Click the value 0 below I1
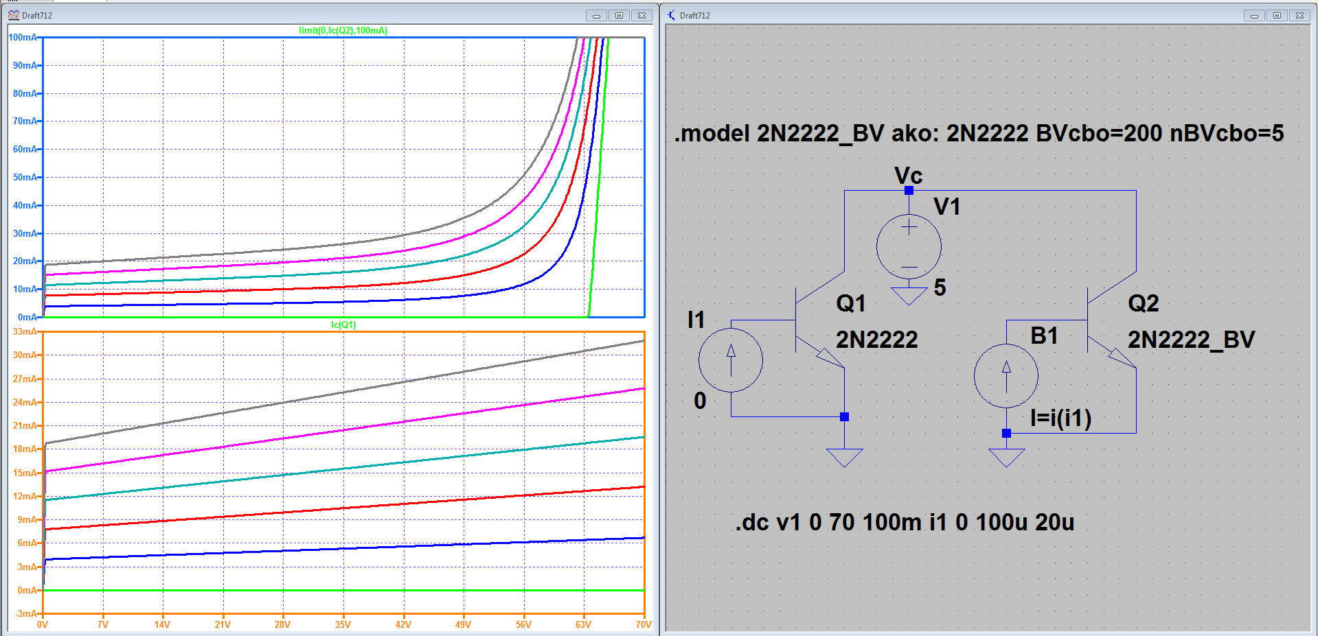The height and width of the screenshot is (636, 1318). [700, 401]
